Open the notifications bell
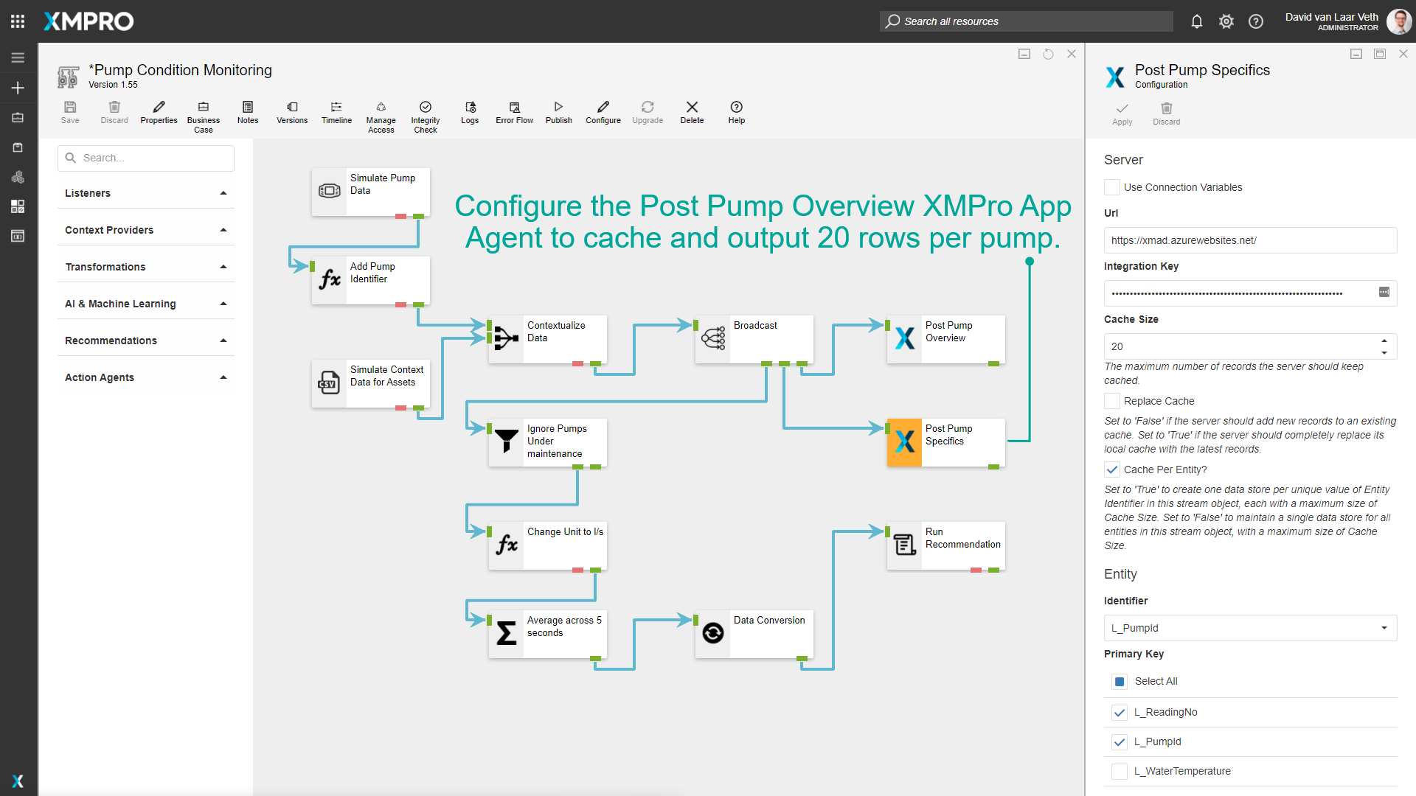Viewport: 1416px width, 796px height. [1197, 21]
